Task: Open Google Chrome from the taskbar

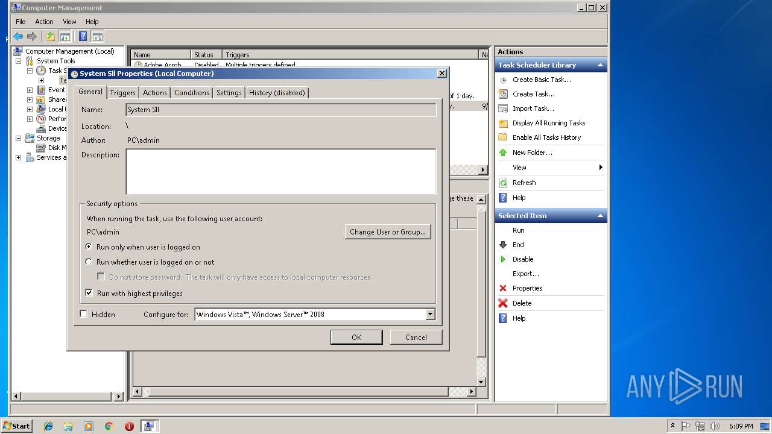Action: (109, 426)
